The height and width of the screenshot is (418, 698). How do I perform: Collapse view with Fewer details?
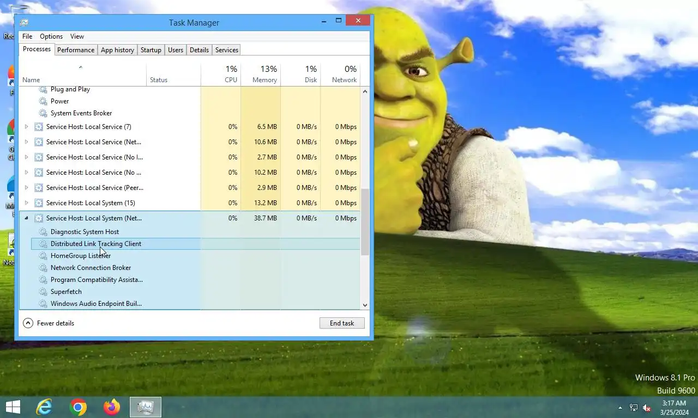49,323
